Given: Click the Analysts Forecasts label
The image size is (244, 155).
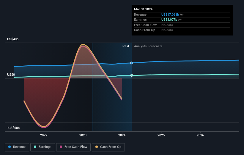Looking at the screenshot, I should pyautogui.click(x=148, y=46).
